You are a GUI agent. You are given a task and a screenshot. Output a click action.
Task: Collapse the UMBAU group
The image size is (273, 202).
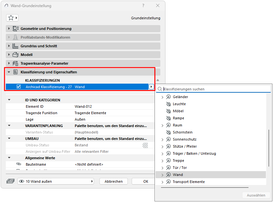click(9, 139)
